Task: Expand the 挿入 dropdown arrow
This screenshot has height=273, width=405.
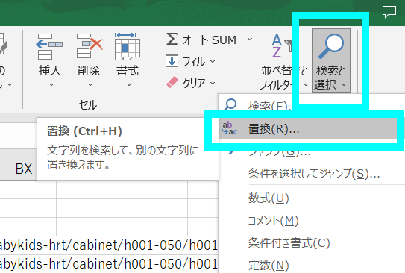Action: (51, 84)
